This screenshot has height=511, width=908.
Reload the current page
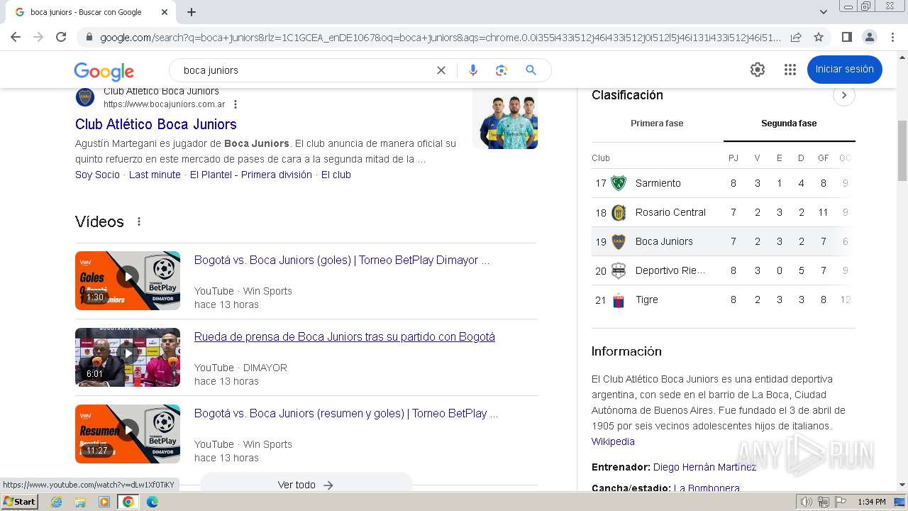[x=61, y=37]
